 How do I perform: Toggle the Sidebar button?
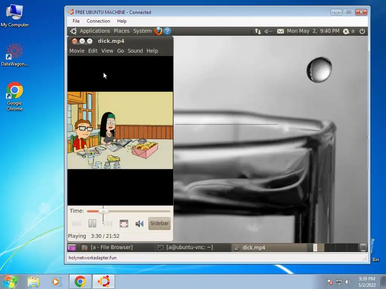point(159,224)
